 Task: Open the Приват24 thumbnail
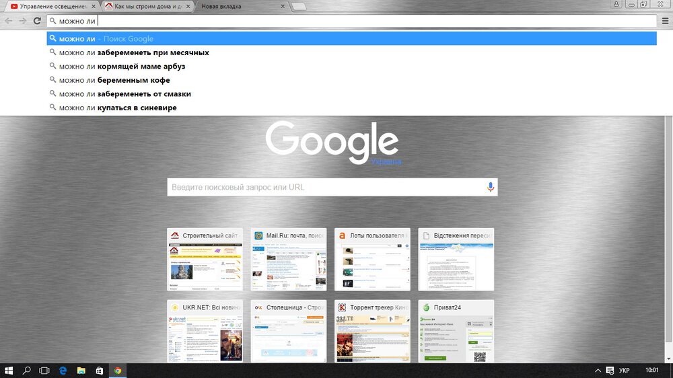456,331
